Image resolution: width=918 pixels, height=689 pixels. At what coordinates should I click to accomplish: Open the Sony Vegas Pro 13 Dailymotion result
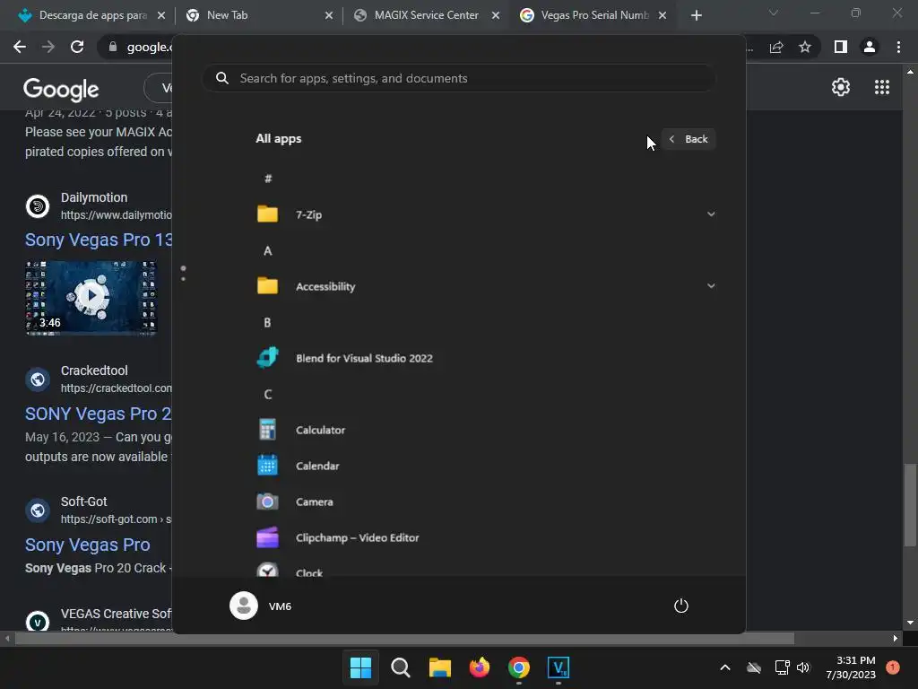tap(99, 240)
